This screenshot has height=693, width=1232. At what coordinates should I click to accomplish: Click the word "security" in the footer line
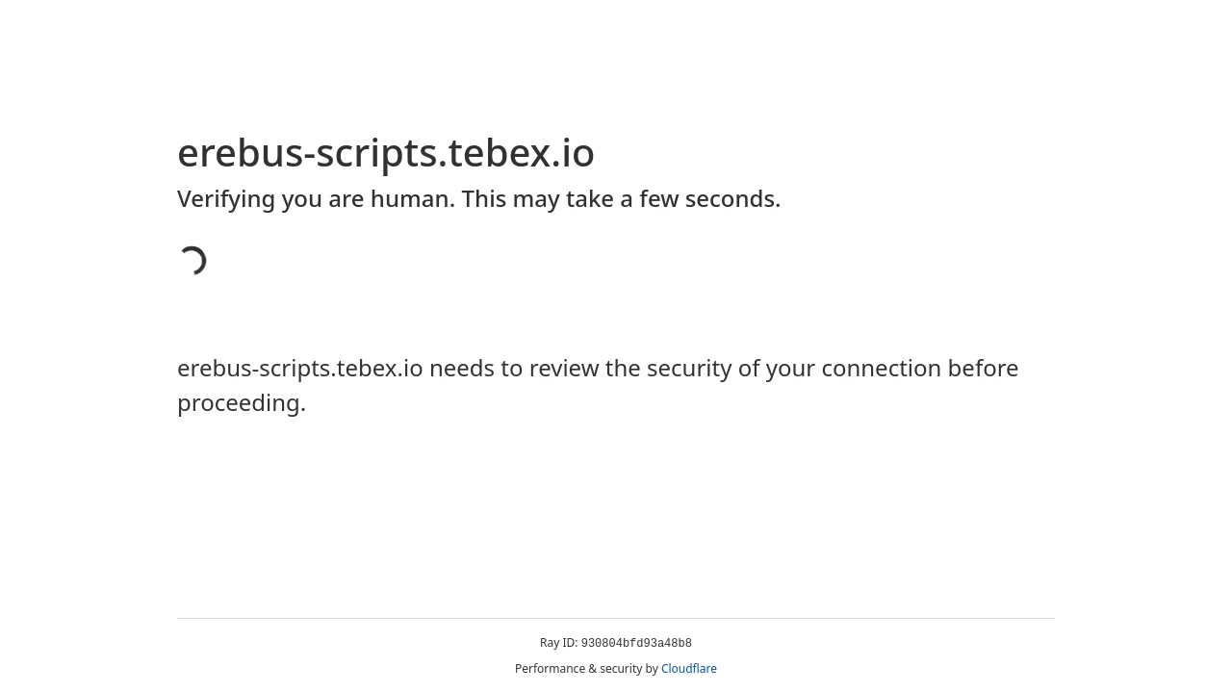click(621, 669)
